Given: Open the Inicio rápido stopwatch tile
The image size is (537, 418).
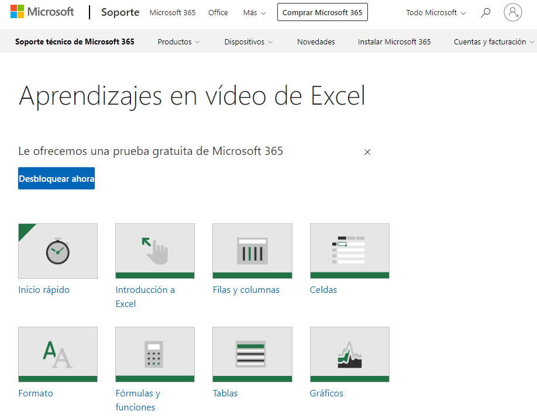Looking at the screenshot, I should point(58,251).
